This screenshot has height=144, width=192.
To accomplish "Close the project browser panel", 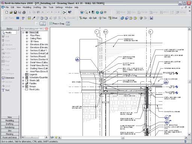I will pyautogui.click(x=46, y=29).
